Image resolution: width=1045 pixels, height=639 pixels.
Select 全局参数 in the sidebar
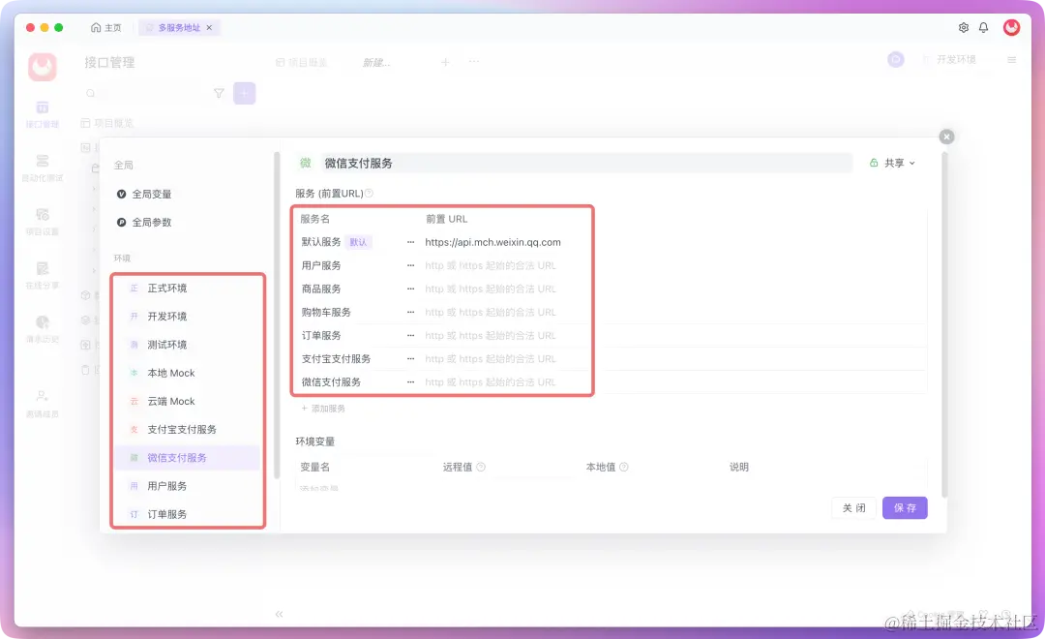click(144, 222)
